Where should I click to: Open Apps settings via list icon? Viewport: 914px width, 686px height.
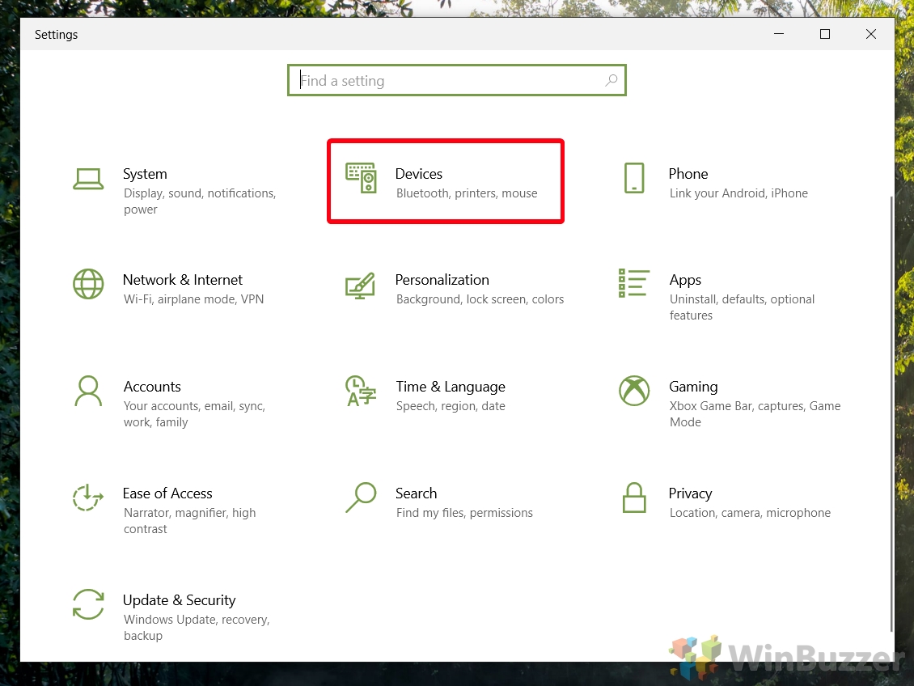(634, 282)
